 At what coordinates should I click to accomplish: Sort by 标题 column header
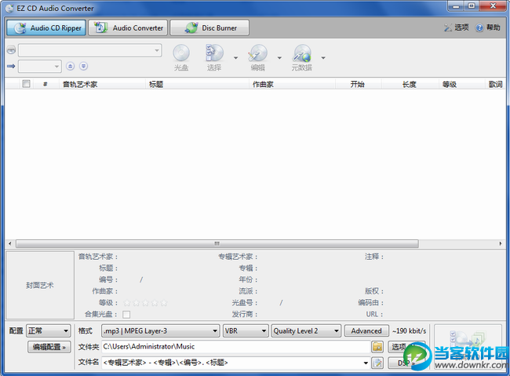197,84
